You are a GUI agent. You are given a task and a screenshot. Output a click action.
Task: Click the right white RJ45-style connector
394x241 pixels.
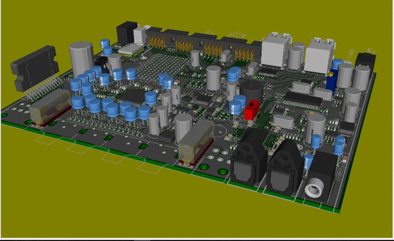318,54
